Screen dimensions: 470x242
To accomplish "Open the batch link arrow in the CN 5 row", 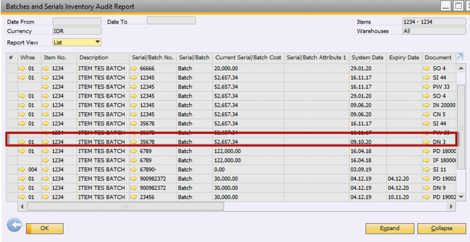I will pyautogui.click(x=134, y=115).
